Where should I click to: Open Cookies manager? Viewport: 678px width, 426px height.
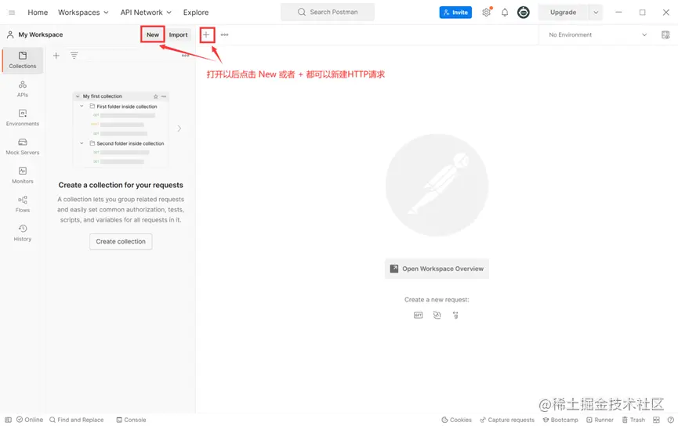coord(456,420)
